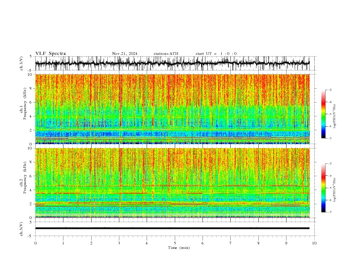Click the "ch.1(V)" waveform axis label
Viewport: 354px width, 273px height.
pos(21,63)
